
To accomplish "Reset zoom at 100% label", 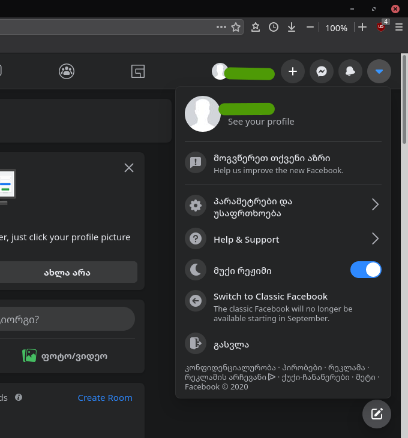I will pos(336,28).
